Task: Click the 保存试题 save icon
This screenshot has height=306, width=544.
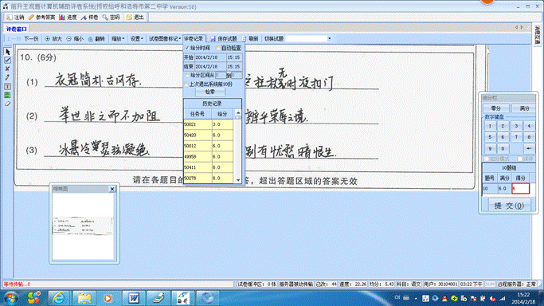Action: (x=213, y=39)
